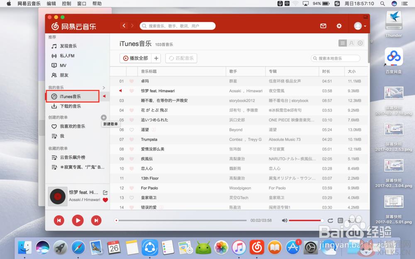
Task: Open MV in sidebar
Action: point(59,65)
